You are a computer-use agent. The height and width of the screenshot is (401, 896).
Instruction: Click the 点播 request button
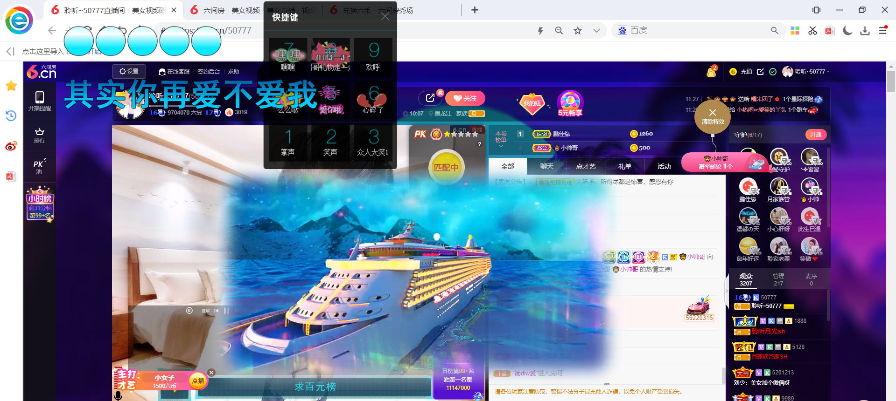[x=198, y=381]
